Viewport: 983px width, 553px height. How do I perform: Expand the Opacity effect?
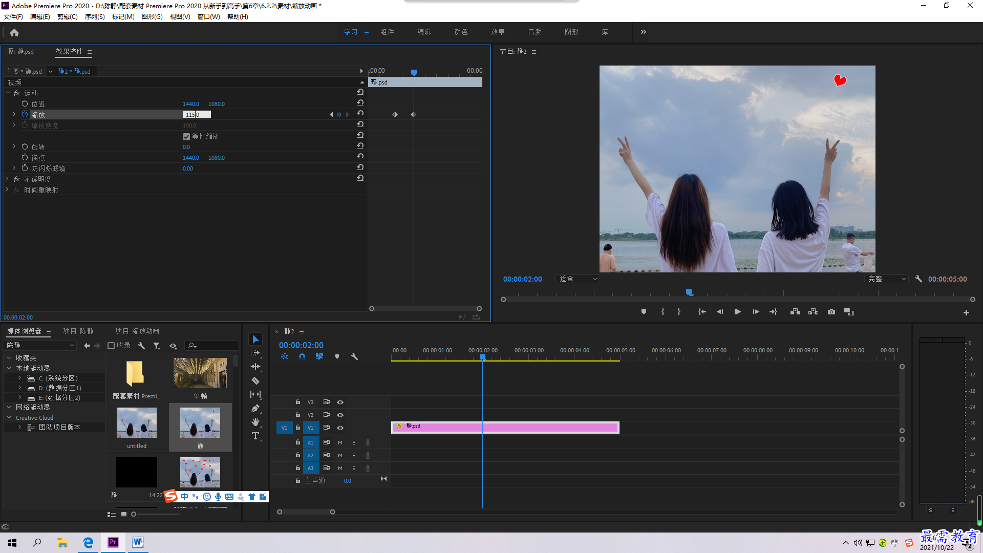[x=7, y=179]
